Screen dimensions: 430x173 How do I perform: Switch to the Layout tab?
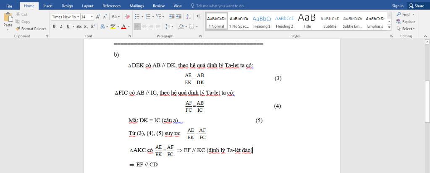pyautogui.click(x=88, y=6)
